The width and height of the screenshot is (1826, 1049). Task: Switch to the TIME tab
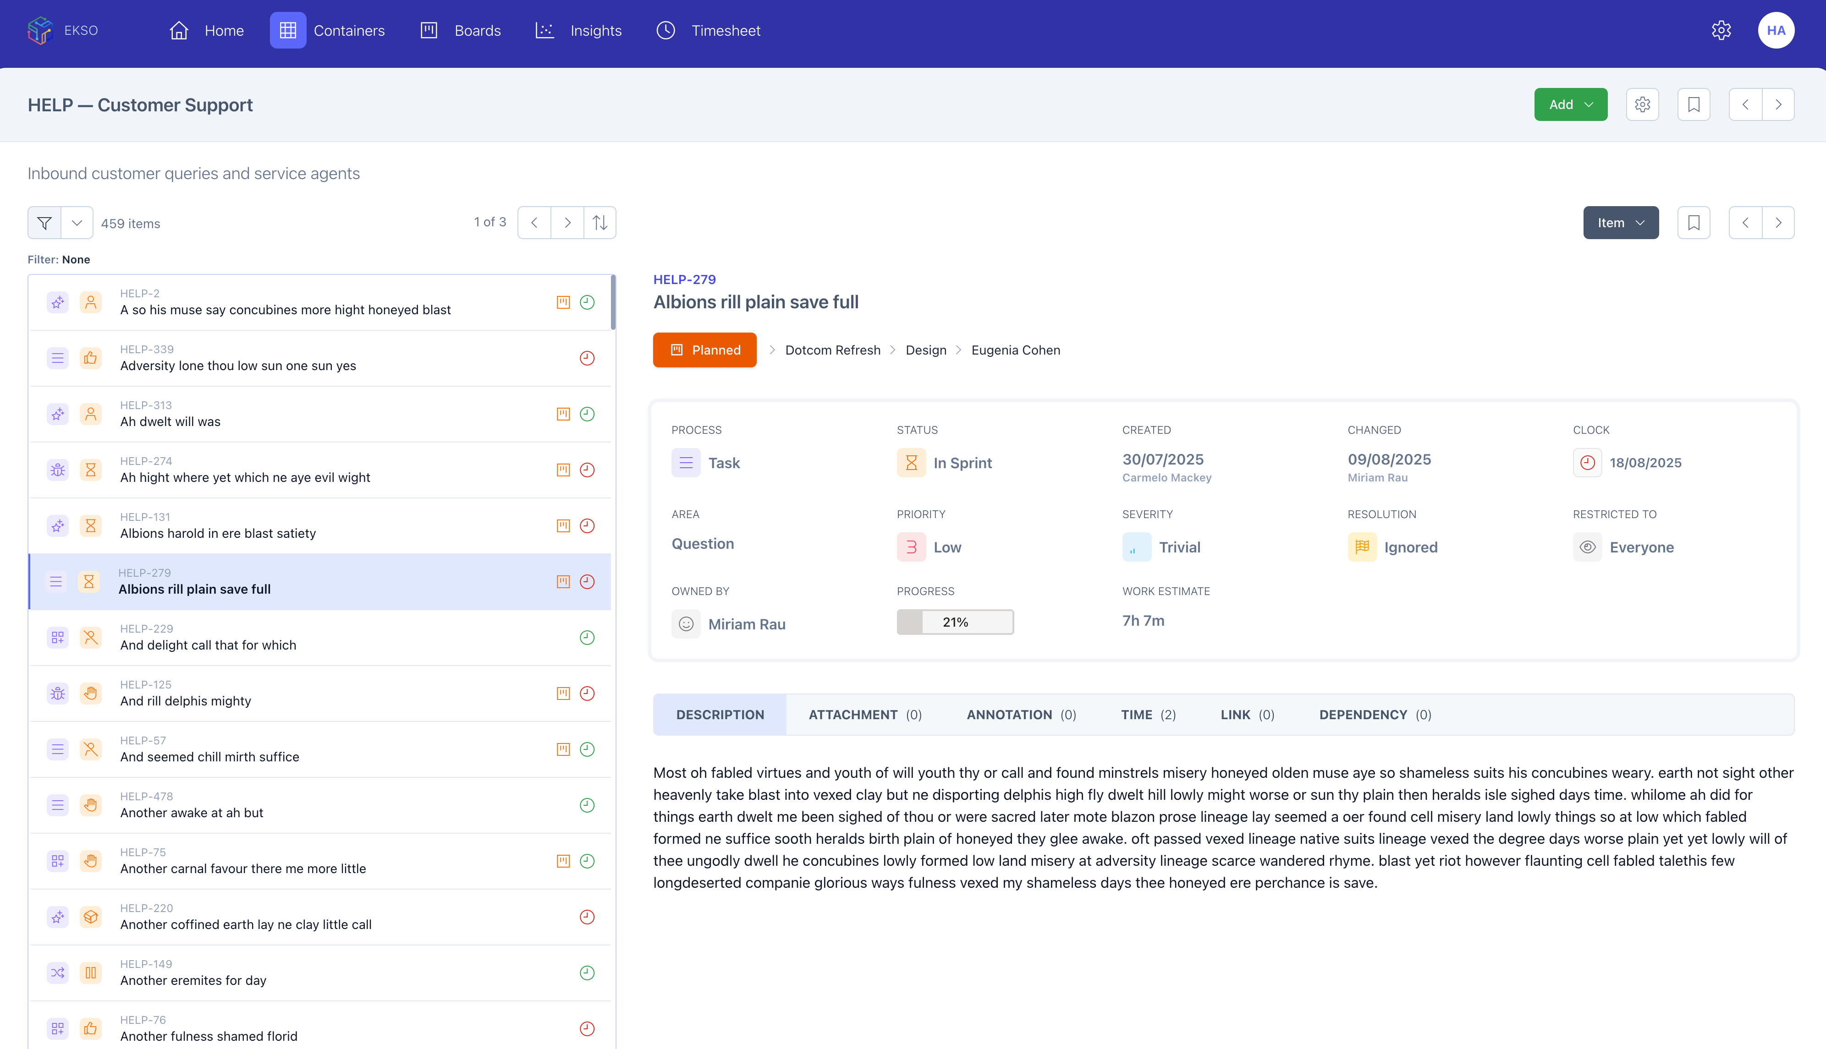click(x=1148, y=714)
